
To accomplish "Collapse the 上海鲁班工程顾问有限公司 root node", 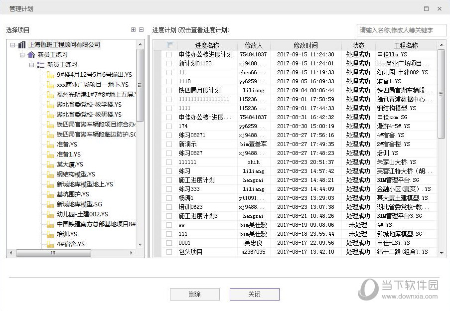I will click(12, 45).
